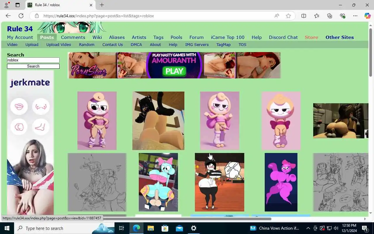Screen dimensions: 374x234
Task: Open the Aliases menu item
Action: (117, 37)
